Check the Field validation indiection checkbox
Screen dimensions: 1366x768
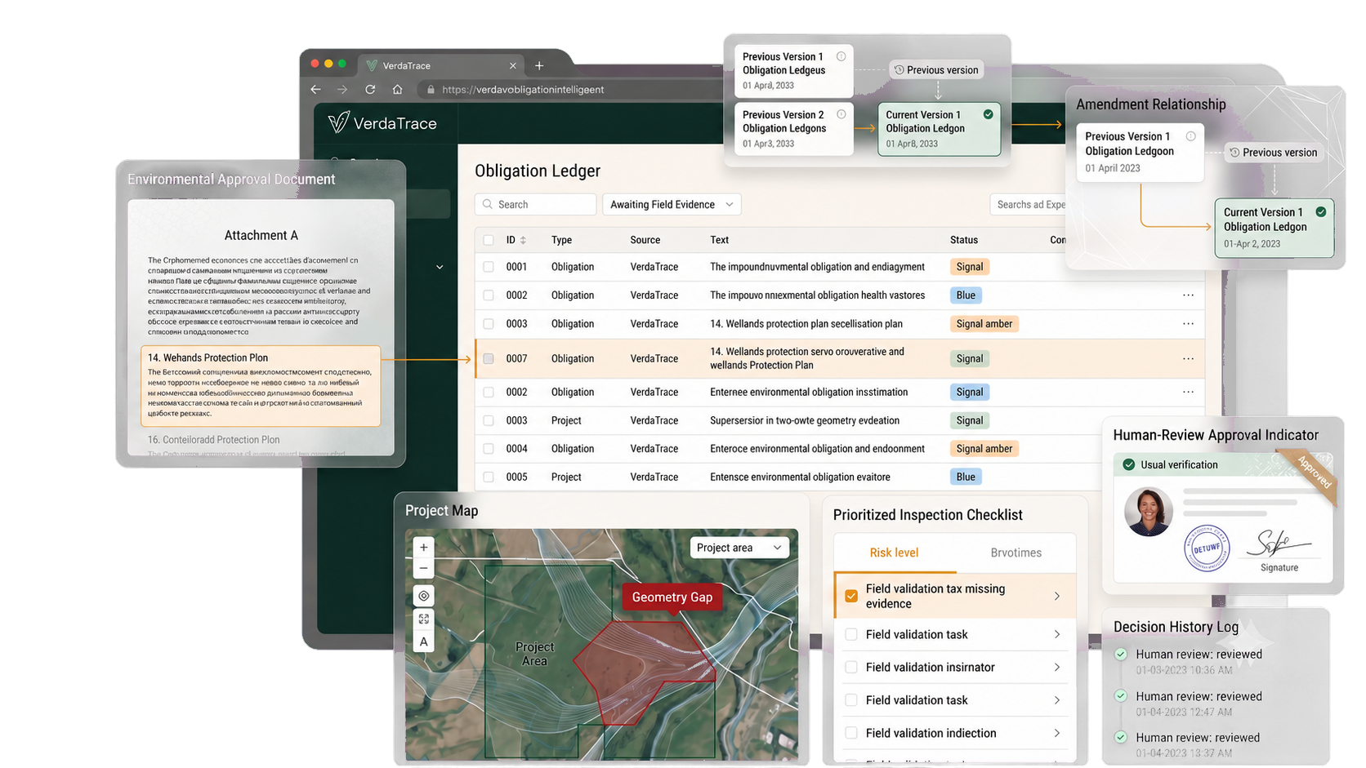pyautogui.click(x=851, y=733)
